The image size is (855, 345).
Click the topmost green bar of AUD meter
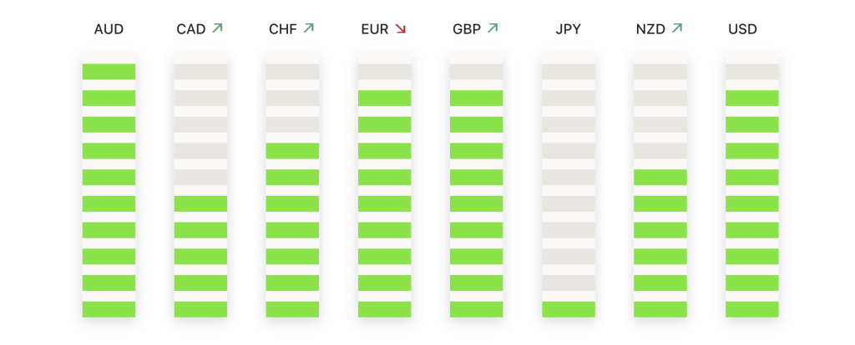click(x=109, y=72)
